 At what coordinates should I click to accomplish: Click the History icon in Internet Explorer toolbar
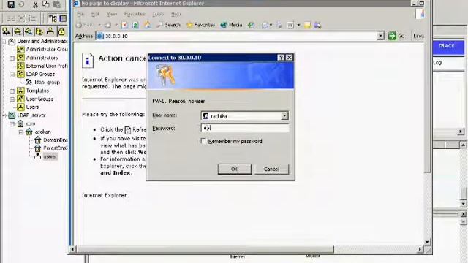pyautogui.click(x=252, y=26)
